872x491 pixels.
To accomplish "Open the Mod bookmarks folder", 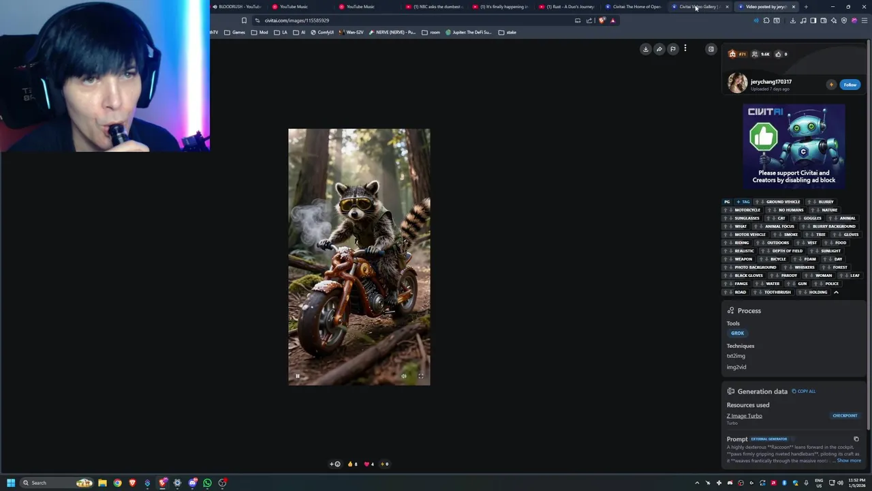I will pos(260,32).
